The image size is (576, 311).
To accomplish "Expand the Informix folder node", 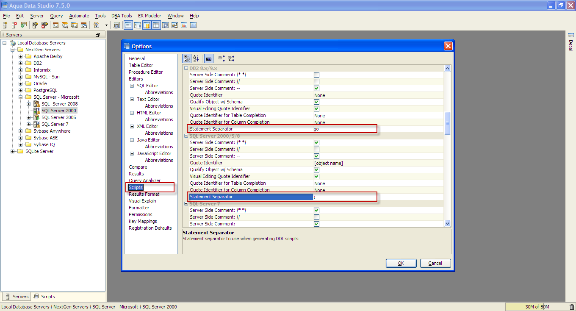I will [20, 70].
